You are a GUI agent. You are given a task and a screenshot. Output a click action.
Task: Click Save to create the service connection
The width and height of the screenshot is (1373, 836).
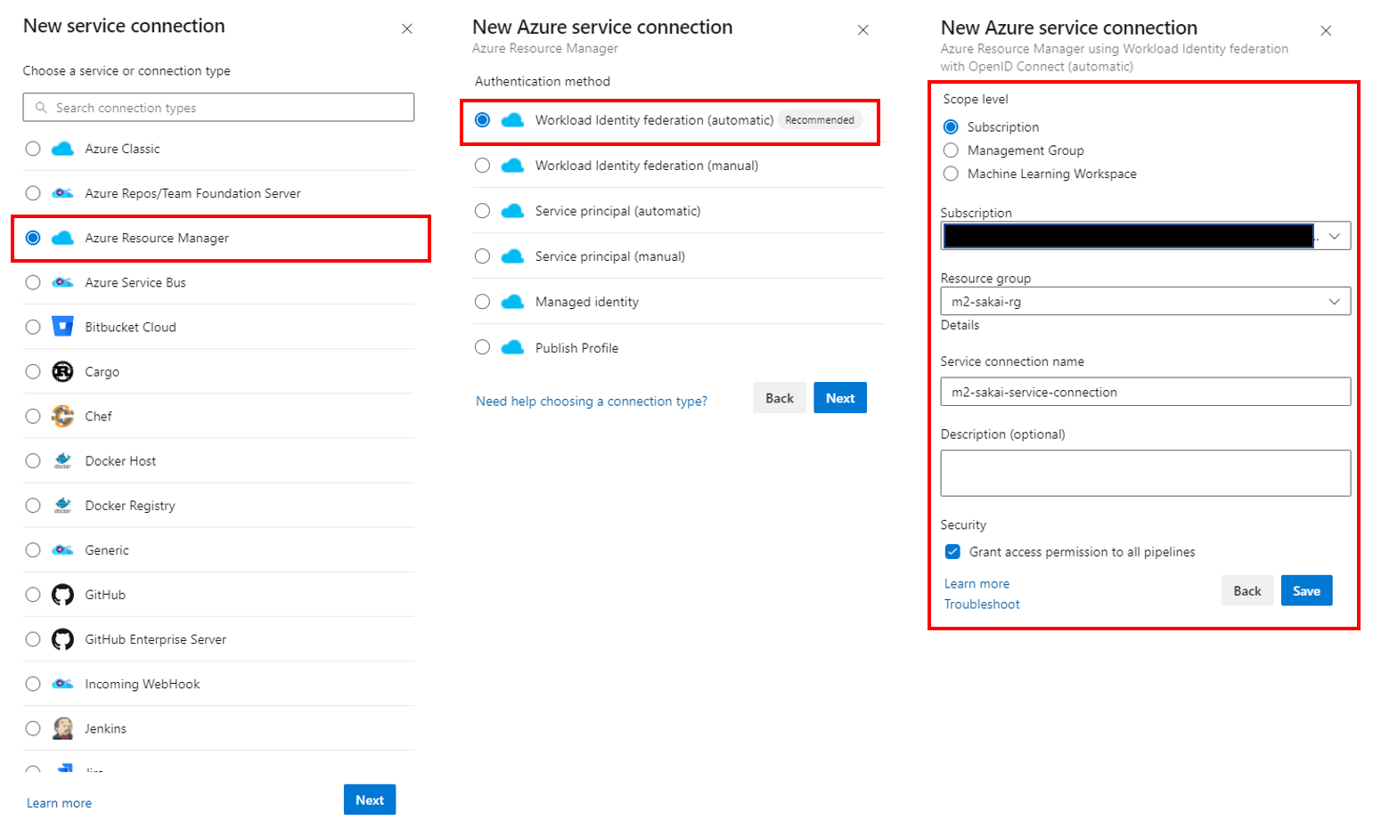1306,590
